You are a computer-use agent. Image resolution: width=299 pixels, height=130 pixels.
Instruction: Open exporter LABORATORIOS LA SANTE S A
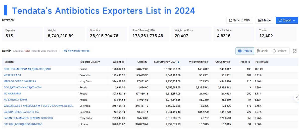click(x=21, y=112)
